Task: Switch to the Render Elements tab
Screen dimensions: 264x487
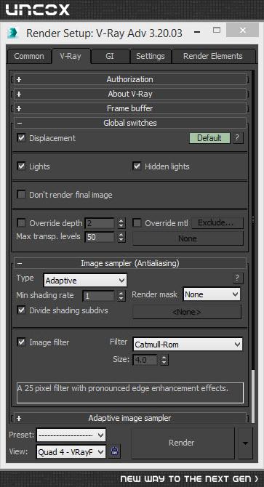Action: 213,56
